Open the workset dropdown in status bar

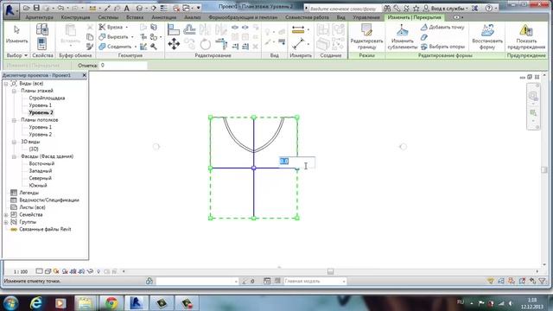[197, 281]
